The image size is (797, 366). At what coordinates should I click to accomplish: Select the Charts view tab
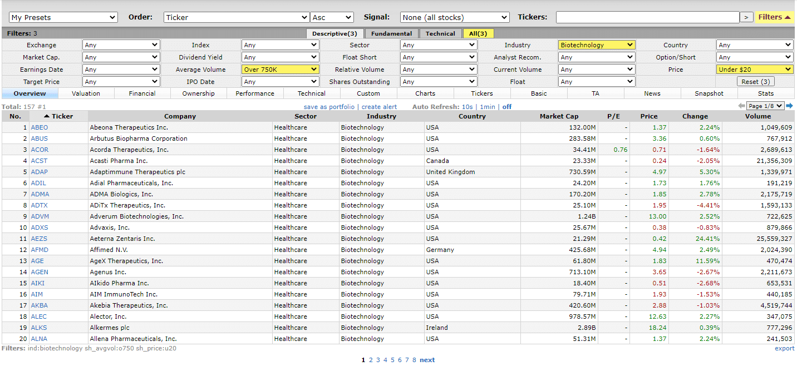425,93
